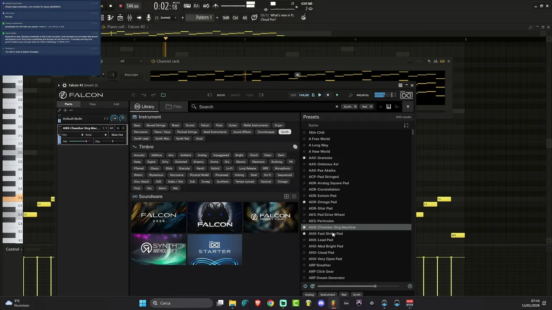Toggle the solo S button on the part

[123, 128]
